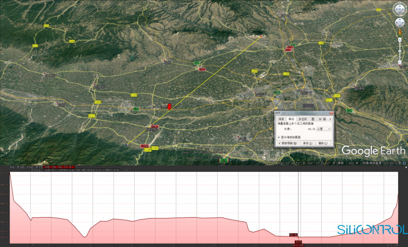Click the zoom in plus button

(400, 40)
